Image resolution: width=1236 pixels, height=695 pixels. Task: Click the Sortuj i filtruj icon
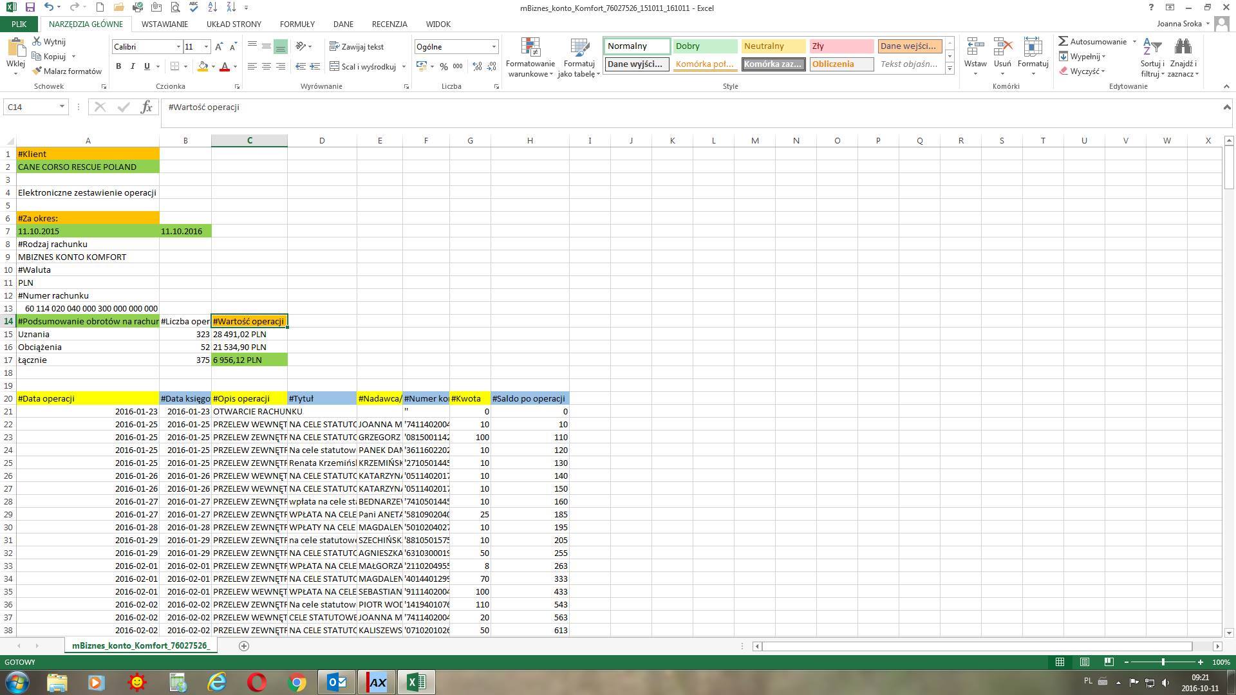tap(1152, 48)
